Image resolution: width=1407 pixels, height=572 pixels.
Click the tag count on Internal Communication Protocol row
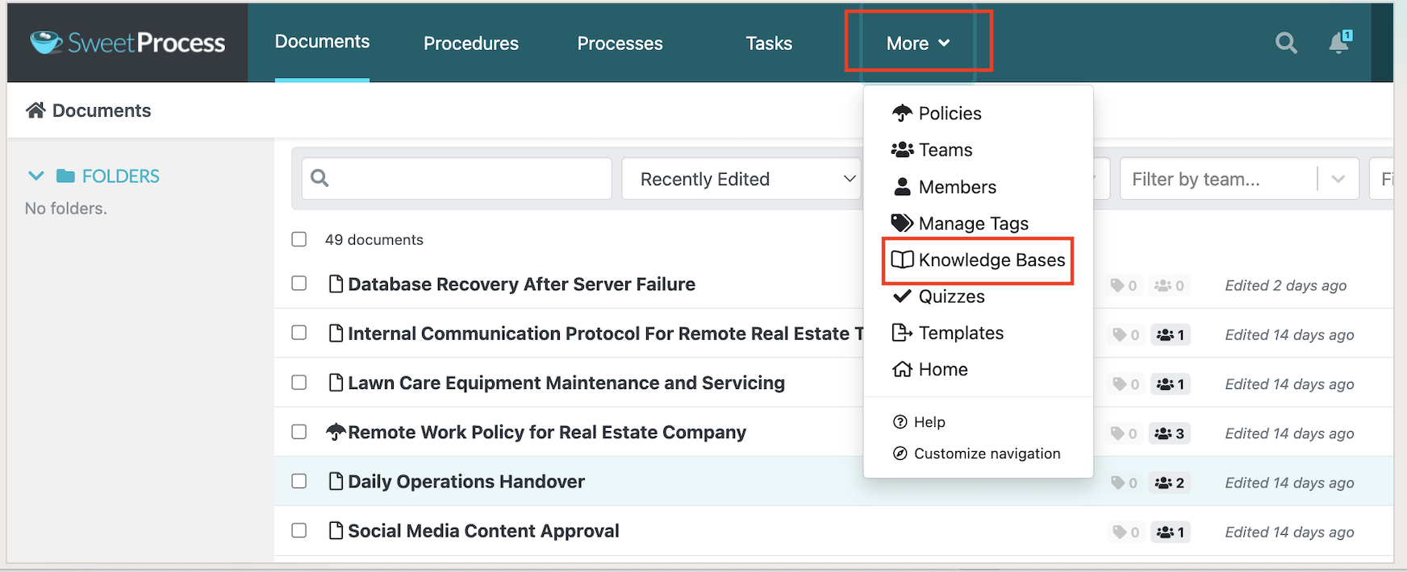coord(1125,335)
